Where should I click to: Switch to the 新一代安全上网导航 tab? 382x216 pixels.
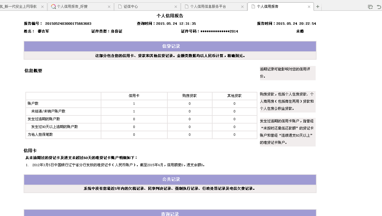point(19,7)
